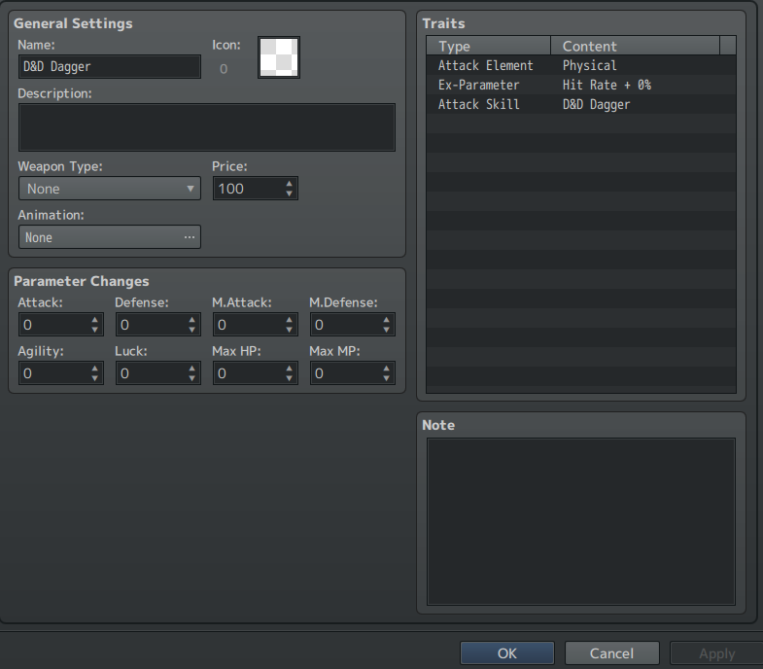Increase the M.Attack parameter value
Screen dimensions: 763x669
(x=289, y=320)
